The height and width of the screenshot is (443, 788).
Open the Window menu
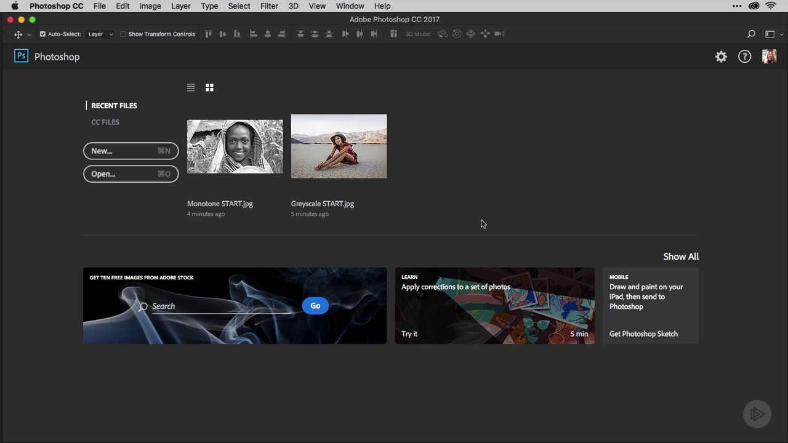pyautogui.click(x=350, y=6)
